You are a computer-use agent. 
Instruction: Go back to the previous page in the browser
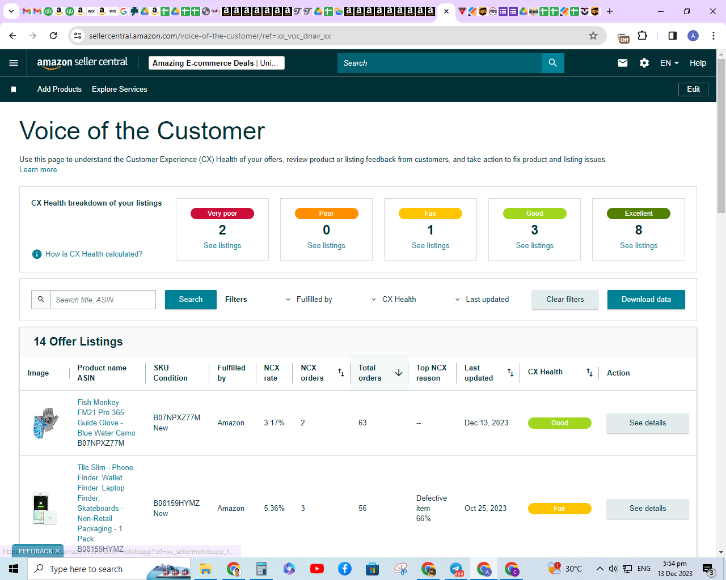pos(12,36)
